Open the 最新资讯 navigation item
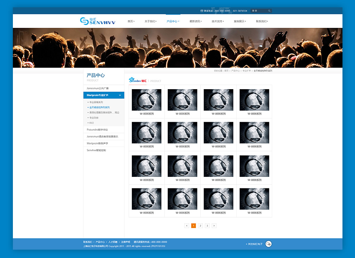Image resolution: width=355 pixels, height=258 pixels. tap(196, 21)
